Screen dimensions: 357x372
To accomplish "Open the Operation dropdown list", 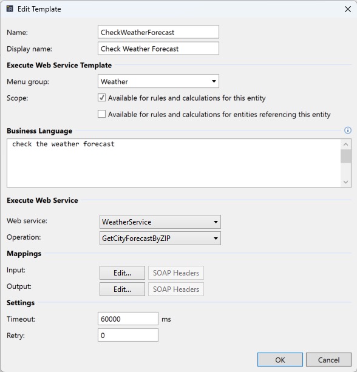I will coord(160,238).
